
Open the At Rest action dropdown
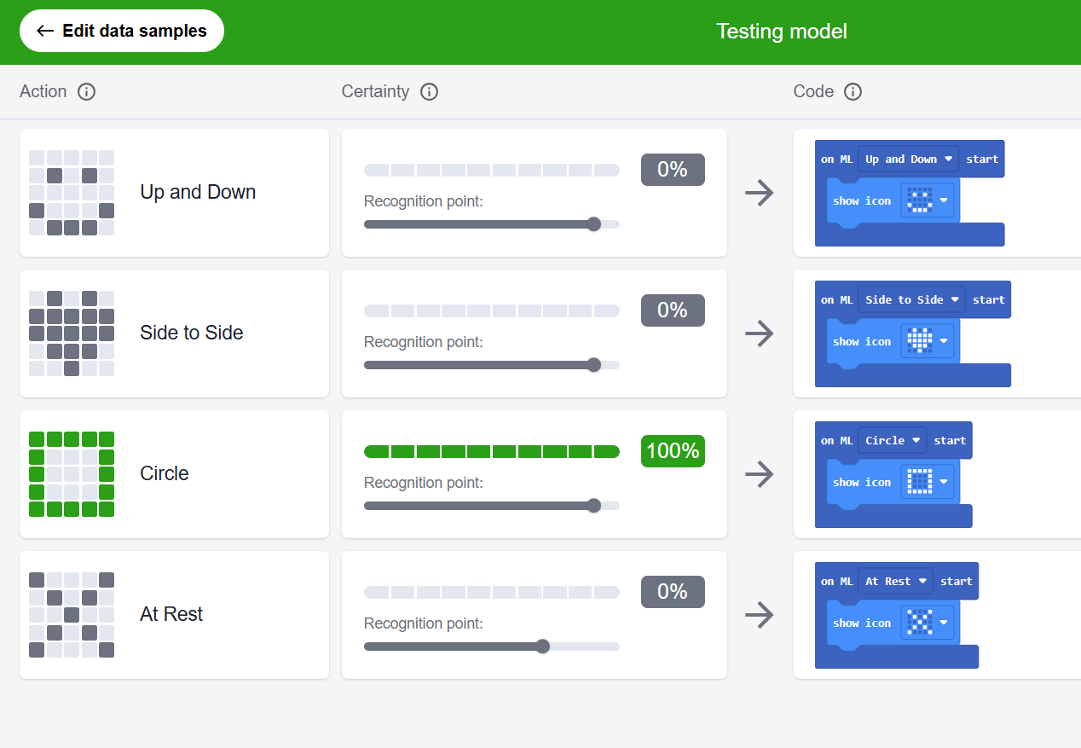(895, 582)
